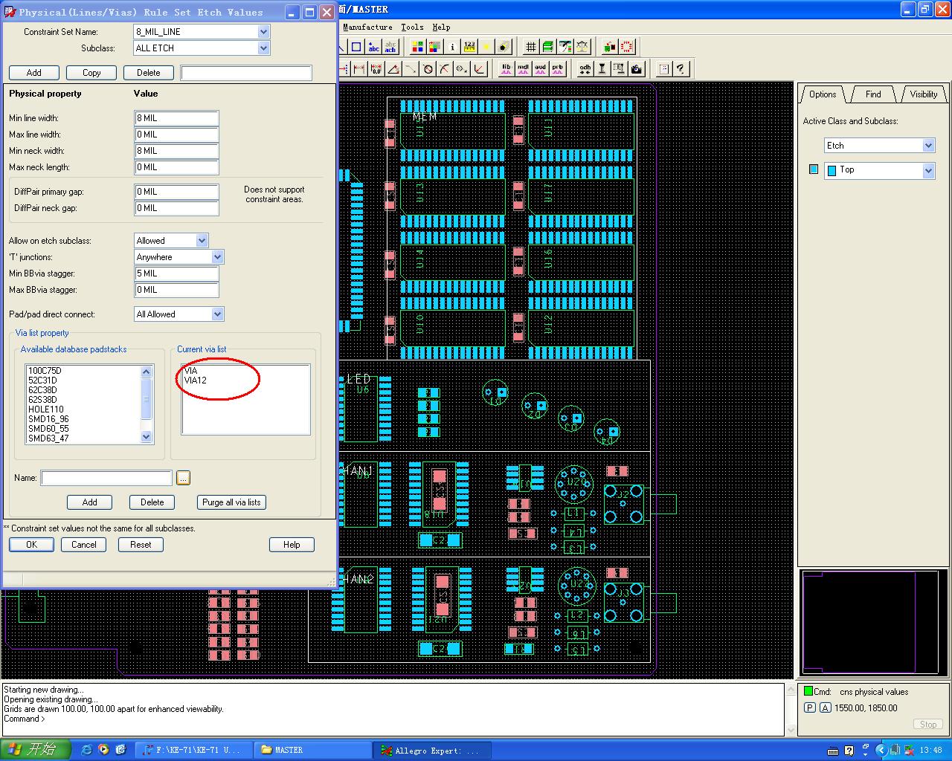This screenshot has width=952, height=761.
Task: Open the Subclass ALL ETCH dropdown
Action: click(263, 48)
